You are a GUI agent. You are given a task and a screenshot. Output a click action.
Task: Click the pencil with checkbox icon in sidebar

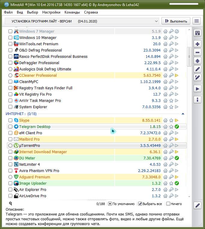point(197,77)
